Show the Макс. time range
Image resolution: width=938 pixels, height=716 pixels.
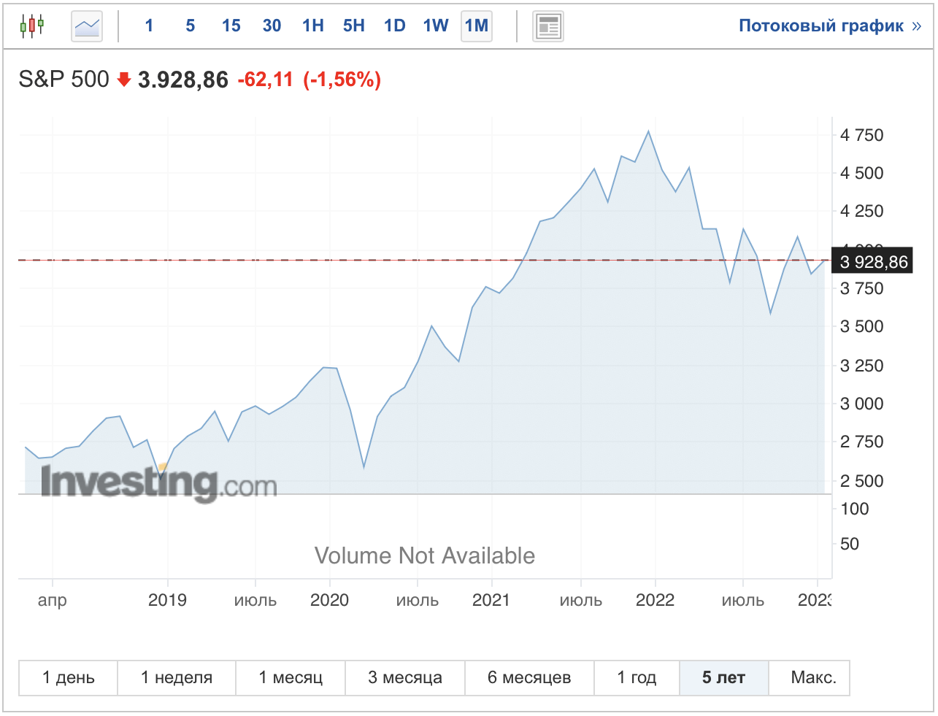pos(813,678)
